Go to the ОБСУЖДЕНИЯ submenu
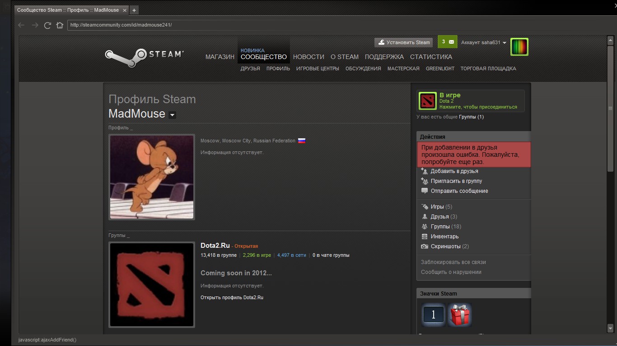This screenshot has width=617, height=346. pyautogui.click(x=363, y=68)
